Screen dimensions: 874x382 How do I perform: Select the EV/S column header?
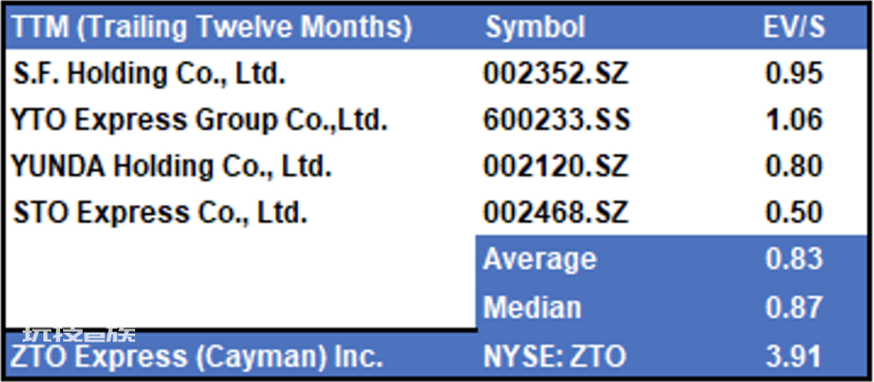(794, 28)
